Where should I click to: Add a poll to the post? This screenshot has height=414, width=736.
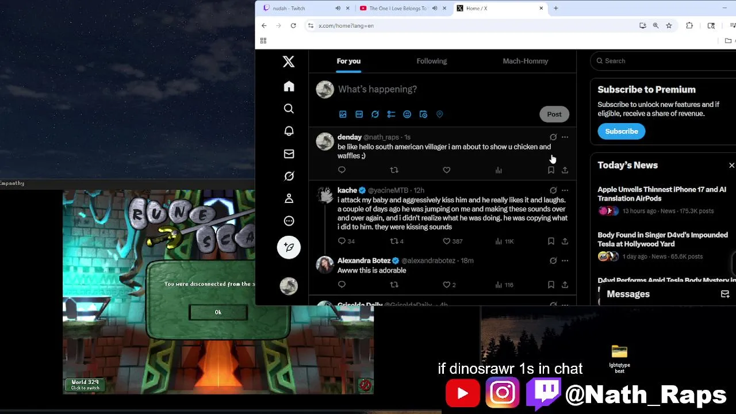[391, 114]
